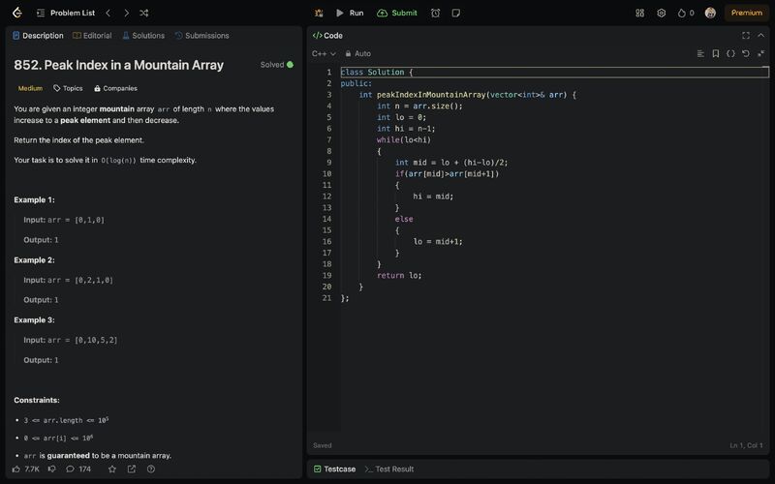Viewport: 775px width, 484px height.
Task: Collapse the Code panel with chevron
Action: pyautogui.click(x=760, y=35)
